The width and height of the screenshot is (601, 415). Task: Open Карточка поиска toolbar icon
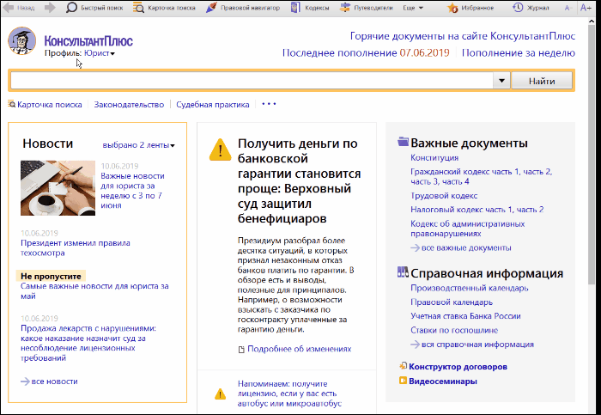pyautogui.click(x=138, y=8)
